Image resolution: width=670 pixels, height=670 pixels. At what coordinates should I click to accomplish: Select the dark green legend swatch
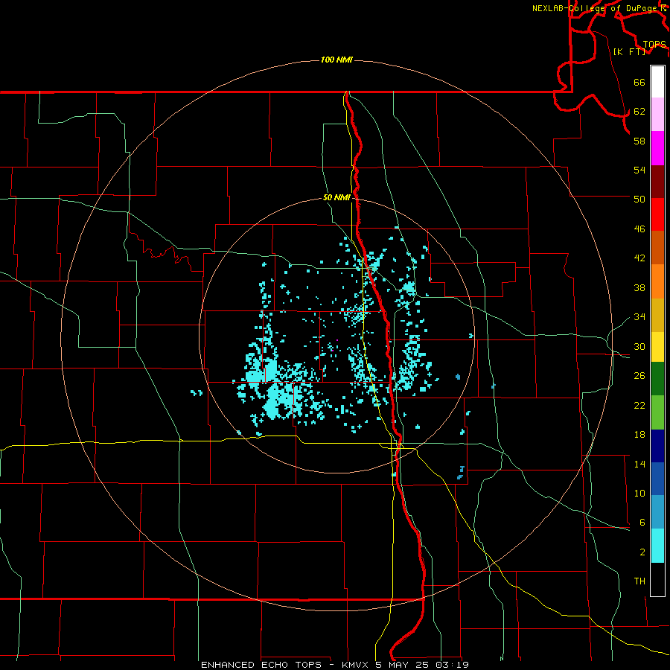pyautogui.click(x=657, y=379)
